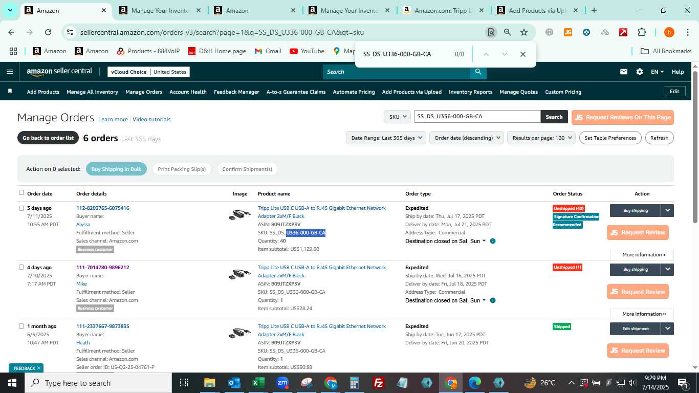
Task: Expand the Edit shipment arrow for Heath's order
Action: click(x=667, y=329)
